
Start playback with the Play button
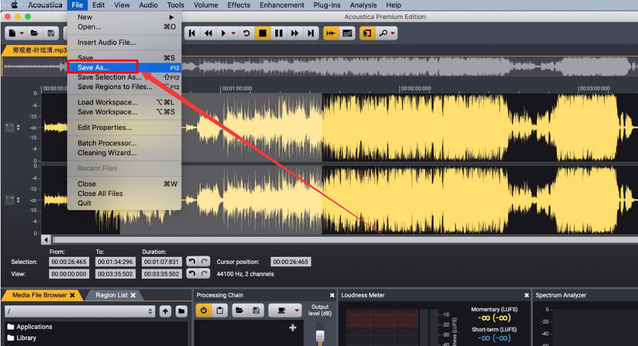223,33
